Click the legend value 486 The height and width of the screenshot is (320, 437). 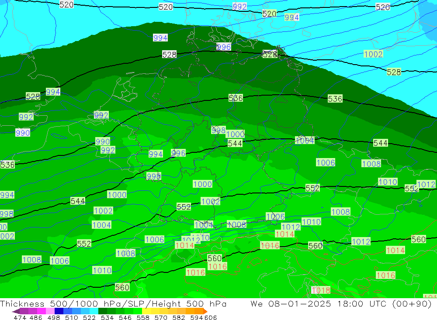click(x=36, y=317)
